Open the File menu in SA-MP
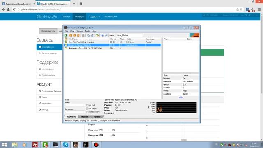This screenshot has height=148, width=263. tap(67, 31)
